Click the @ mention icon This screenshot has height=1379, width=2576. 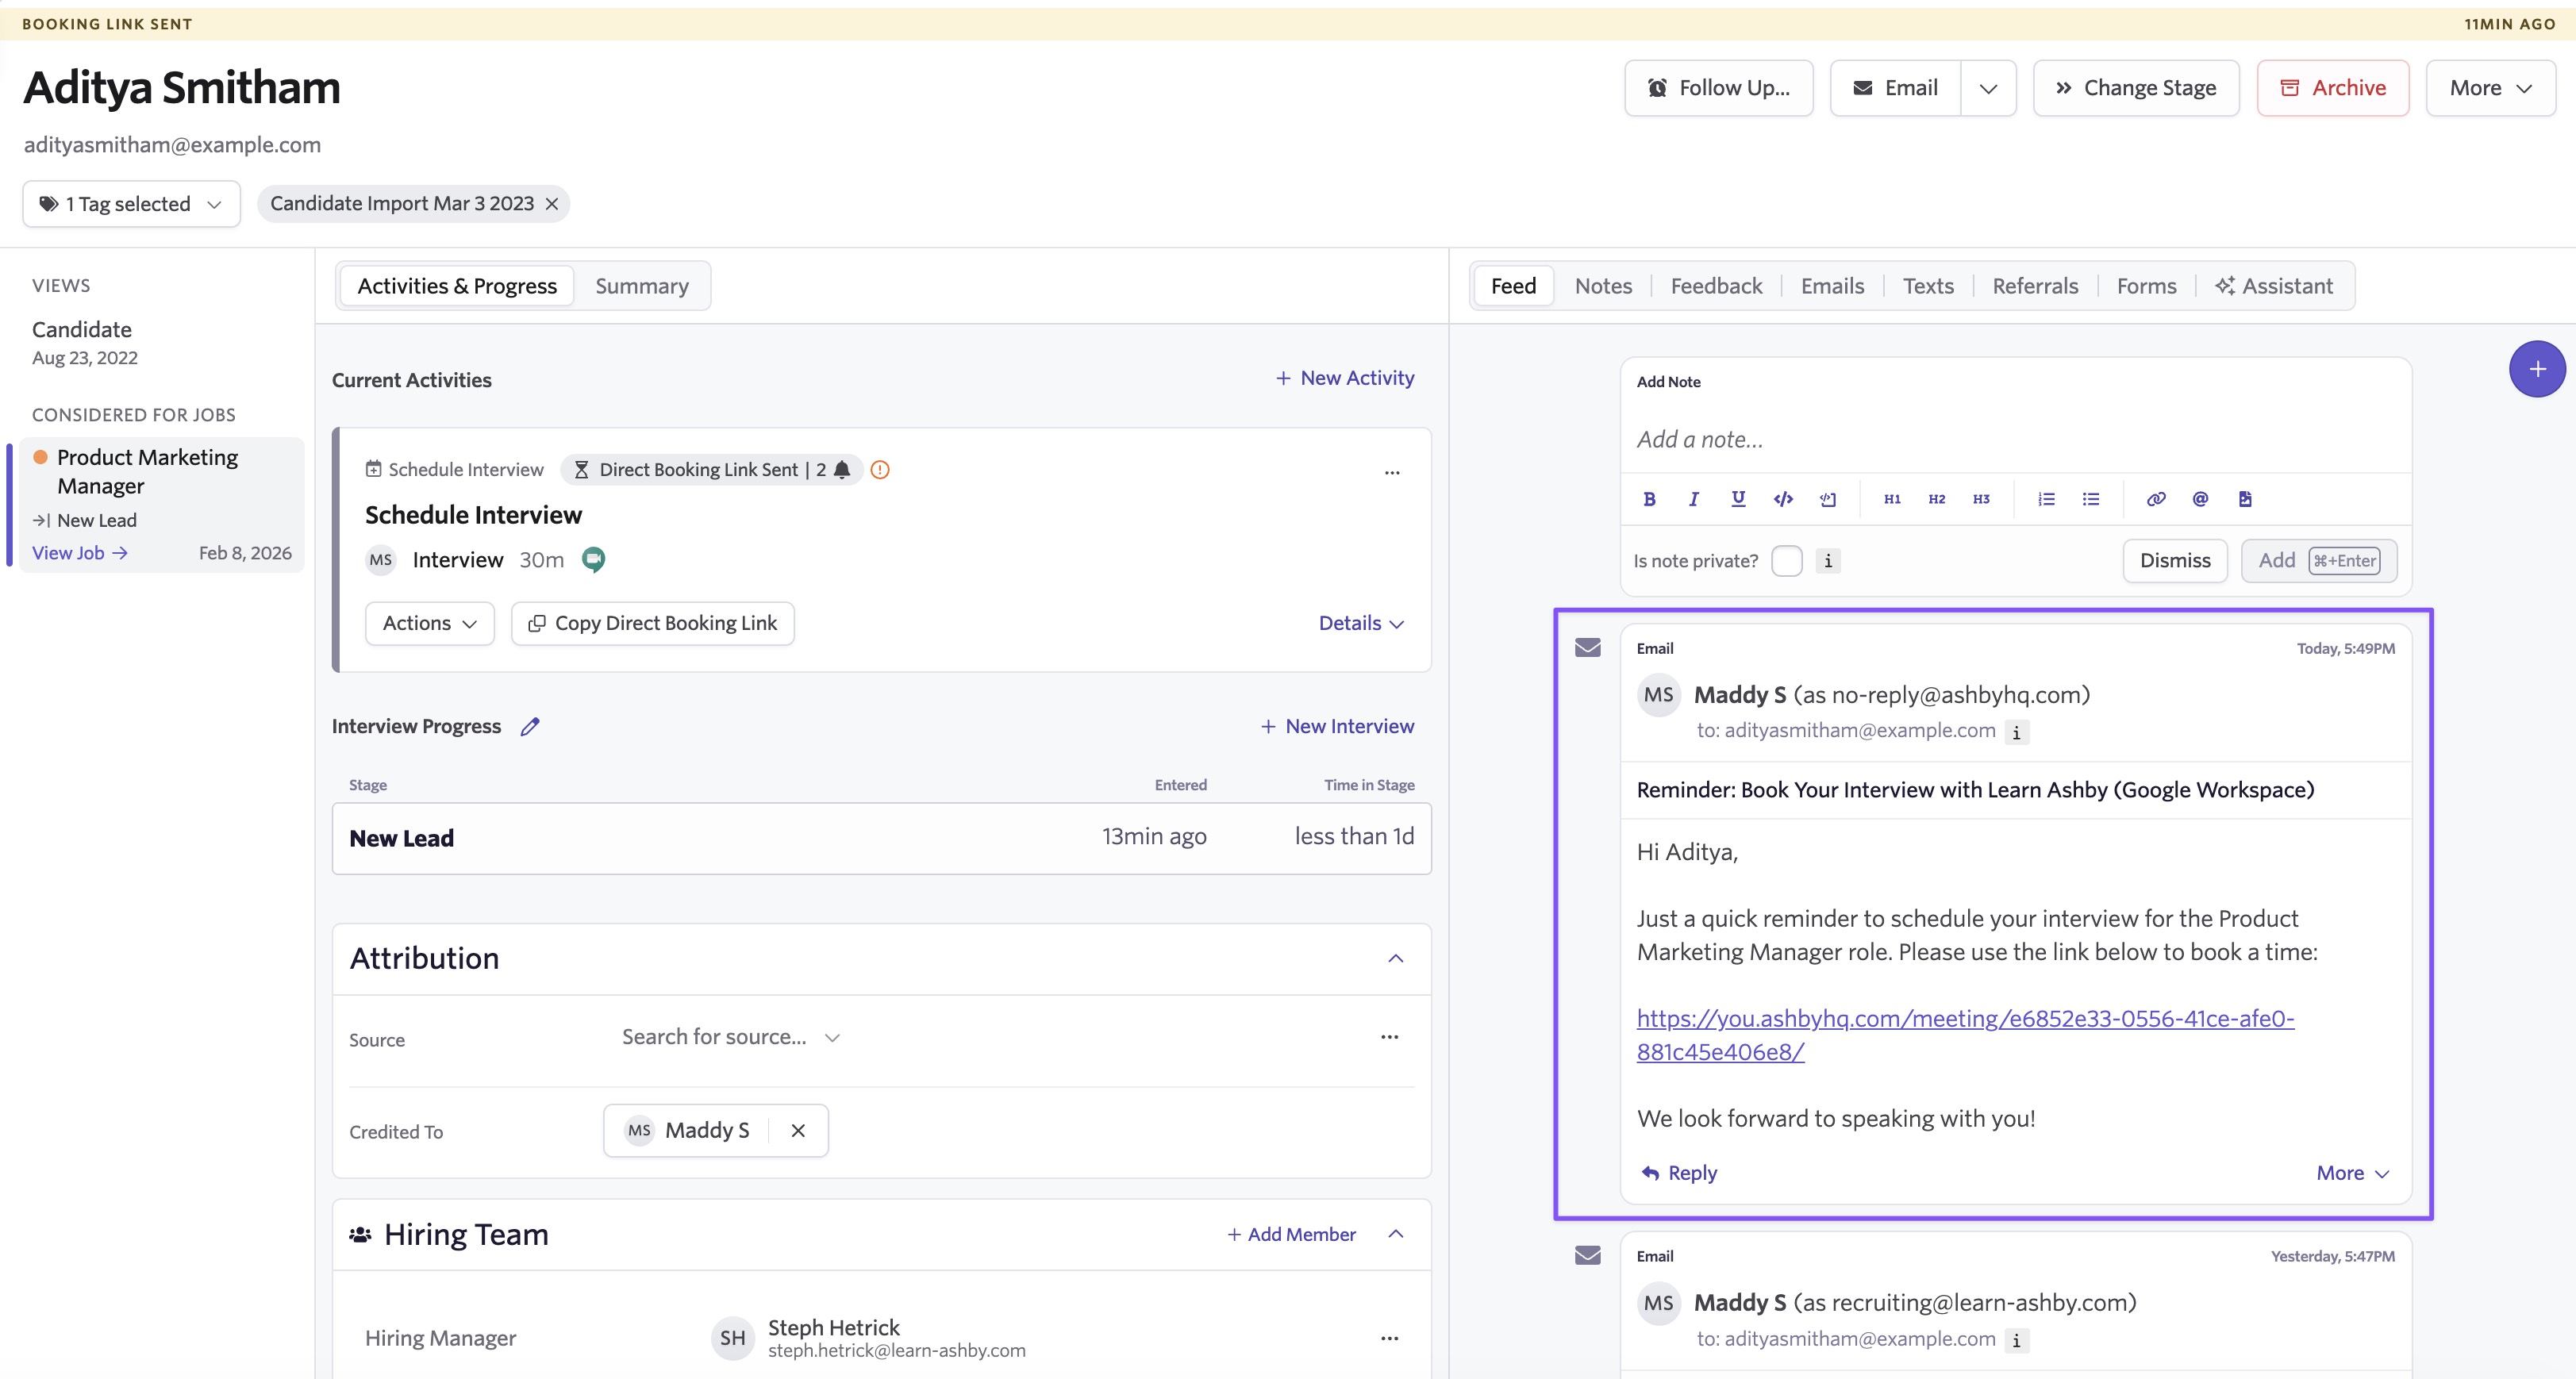coord(2200,499)
